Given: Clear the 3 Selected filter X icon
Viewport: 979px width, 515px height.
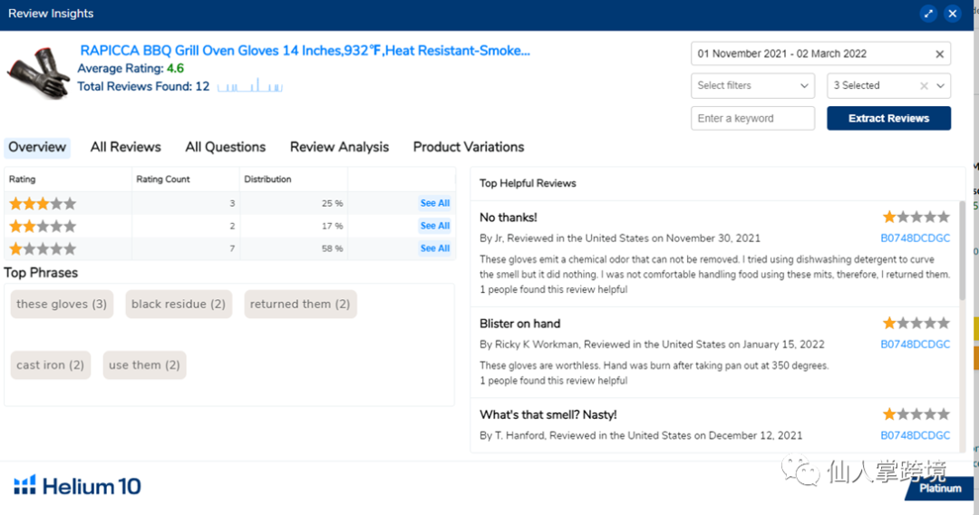Looking at the screenshot, I should pyautogui.click(x=924, y=86).
